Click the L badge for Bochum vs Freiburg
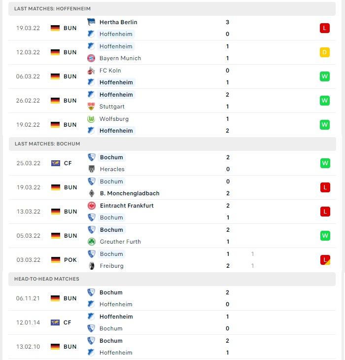 tap(325, 260)
